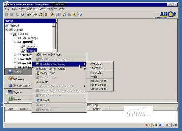Screen dimensions: 182x131
Task: Switch to the Events/Alarms side panel
Action: point(18,86)
